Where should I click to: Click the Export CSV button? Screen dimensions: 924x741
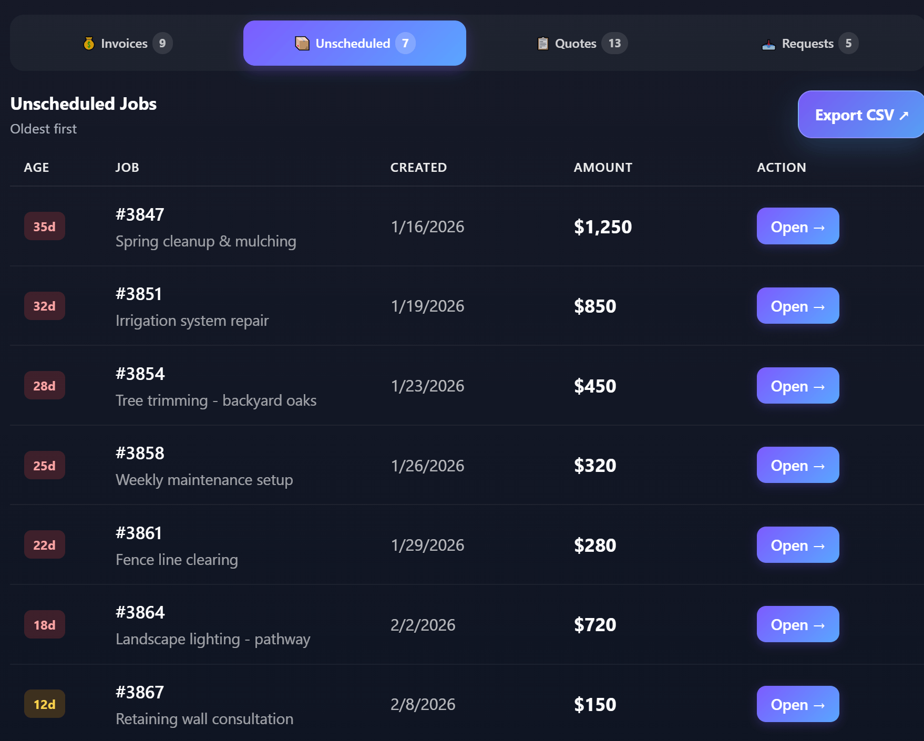(x=860, y=115)
